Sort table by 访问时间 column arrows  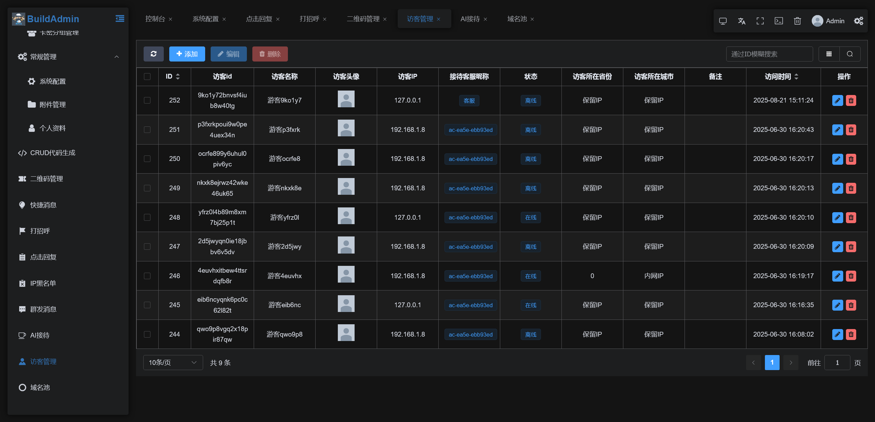pos(796,77)
